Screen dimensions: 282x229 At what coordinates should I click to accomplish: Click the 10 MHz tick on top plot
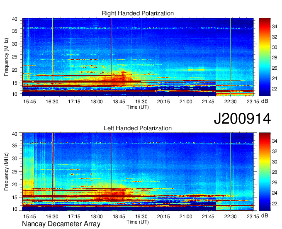15,94
